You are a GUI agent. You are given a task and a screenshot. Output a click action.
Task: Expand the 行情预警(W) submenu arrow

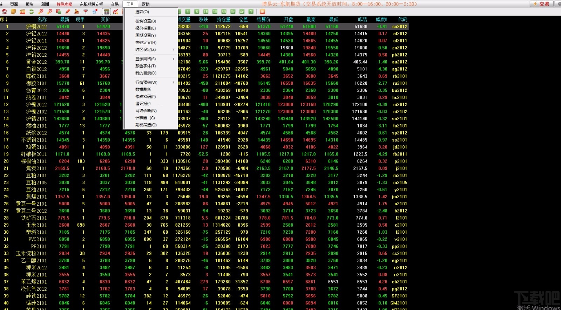173,82
